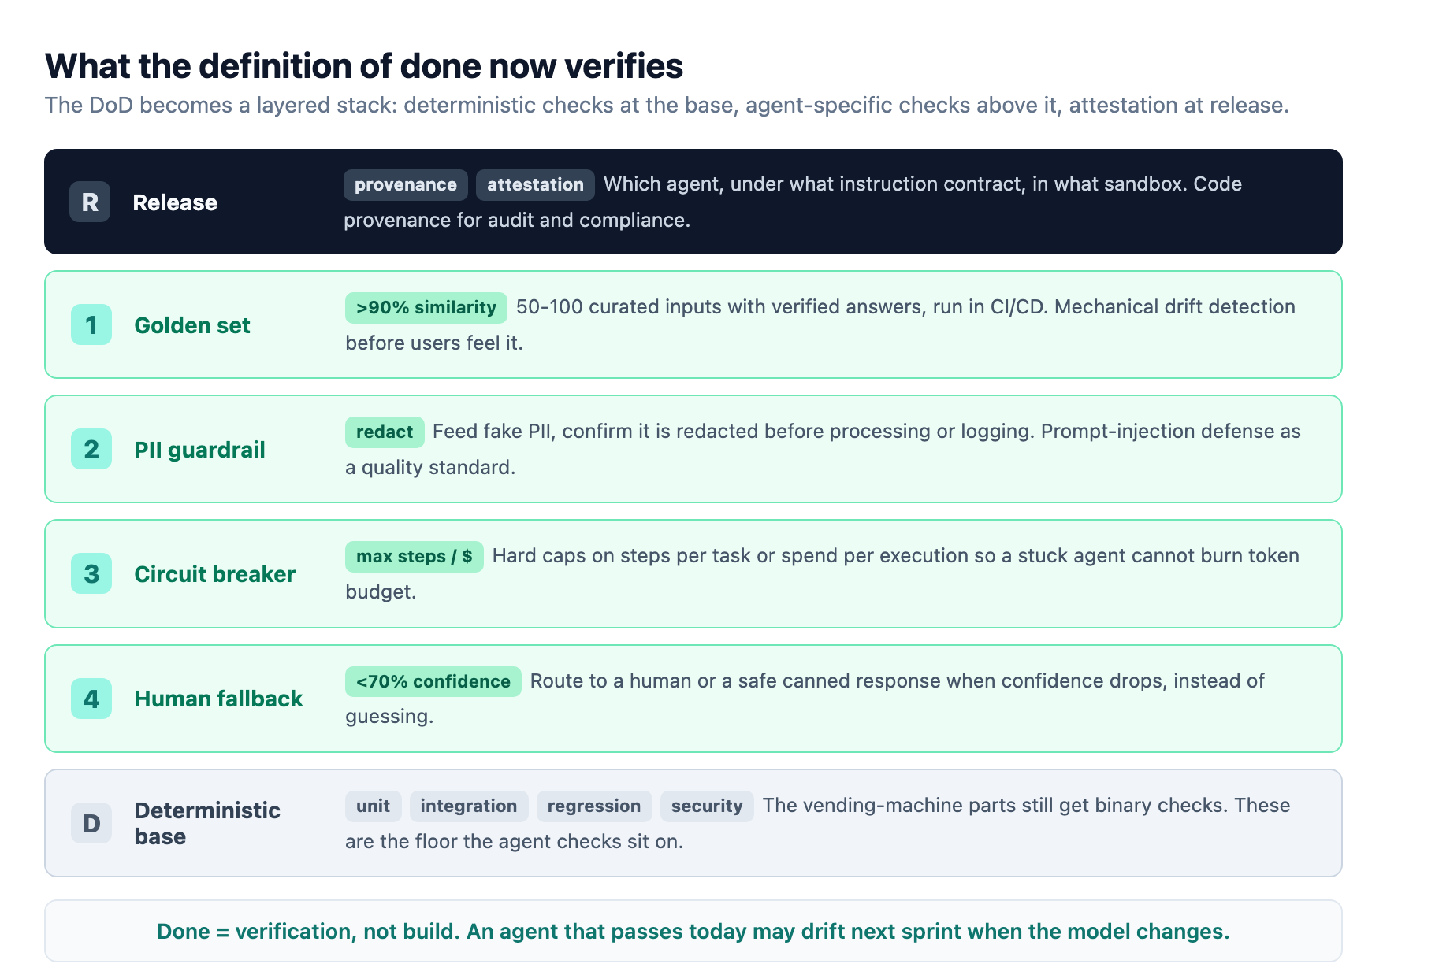Image resolution: width=1450 pixels, height=975 pixels.
Task: Click the subtitle starting 'The DoD becomes a layered stack'
Action: pyautogui.click(x=667, y=105)
